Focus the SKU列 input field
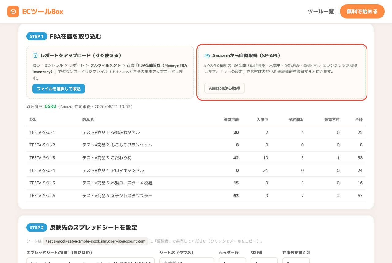 (264, 260)
